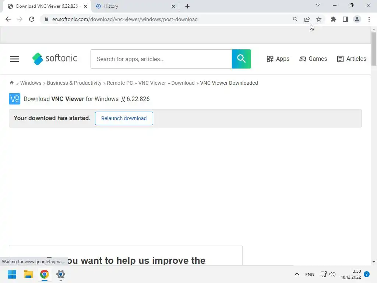The image size is (377, 283).
Task: Open Chrome side panel icon
Action: 345,19
